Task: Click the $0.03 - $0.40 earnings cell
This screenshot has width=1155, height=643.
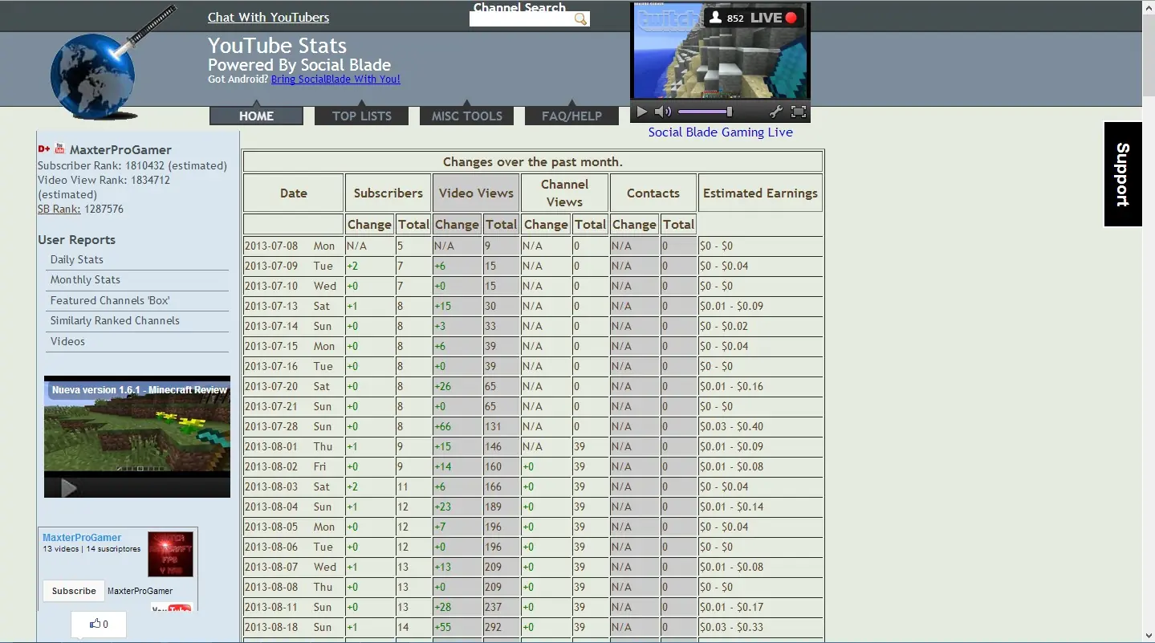Action: coord(760,426)
